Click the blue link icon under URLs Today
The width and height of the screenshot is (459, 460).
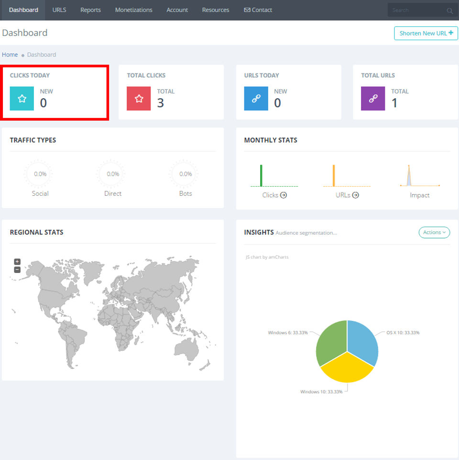pyautogui.click(x=256, y=98)
